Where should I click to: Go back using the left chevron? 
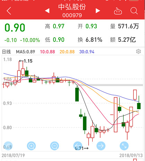pos(9,11)
